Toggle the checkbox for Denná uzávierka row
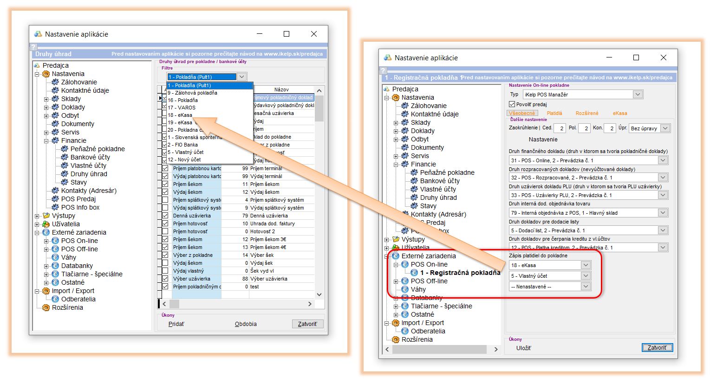The width and height of the screenshot is (710, 383). pyautogui.click(x=165, y=216)
